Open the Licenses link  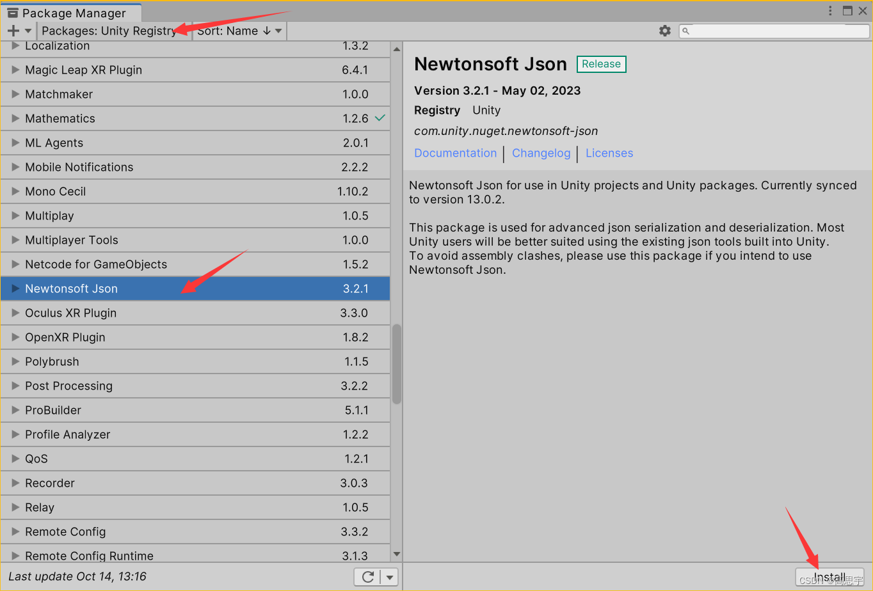click(x=609, y=153)
